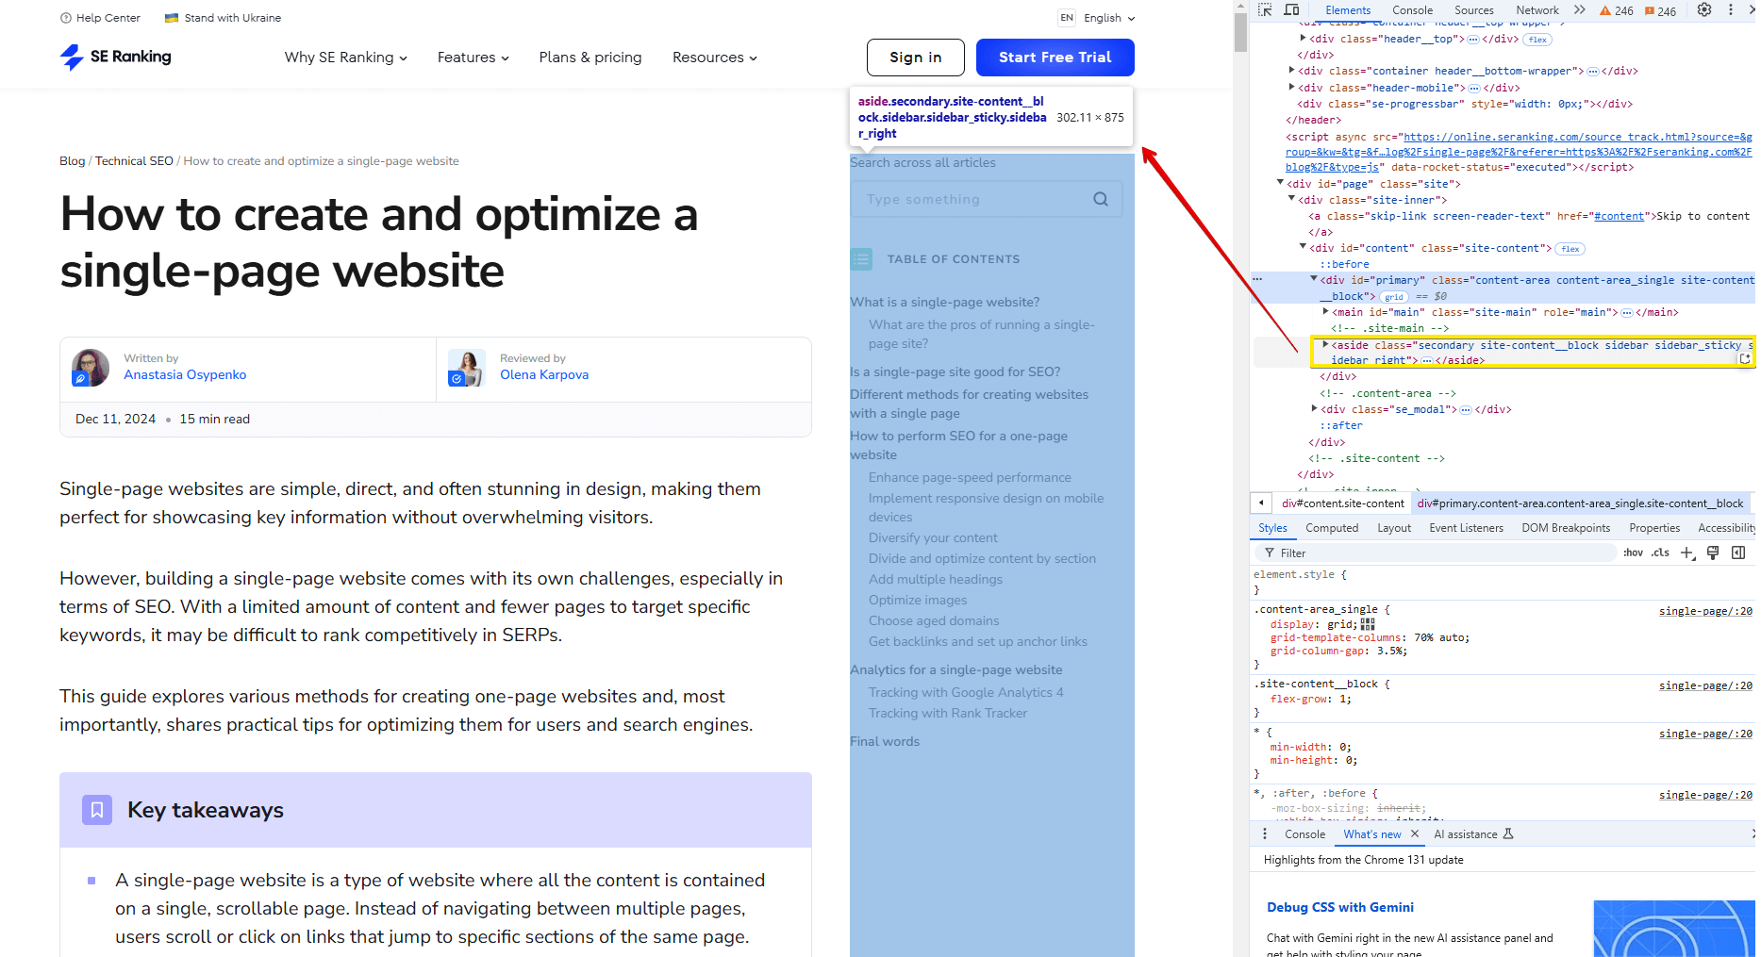Click the Start Free Trial button
The image size is (1761, 957).
pyautogui.click(x=1055, y=58)
